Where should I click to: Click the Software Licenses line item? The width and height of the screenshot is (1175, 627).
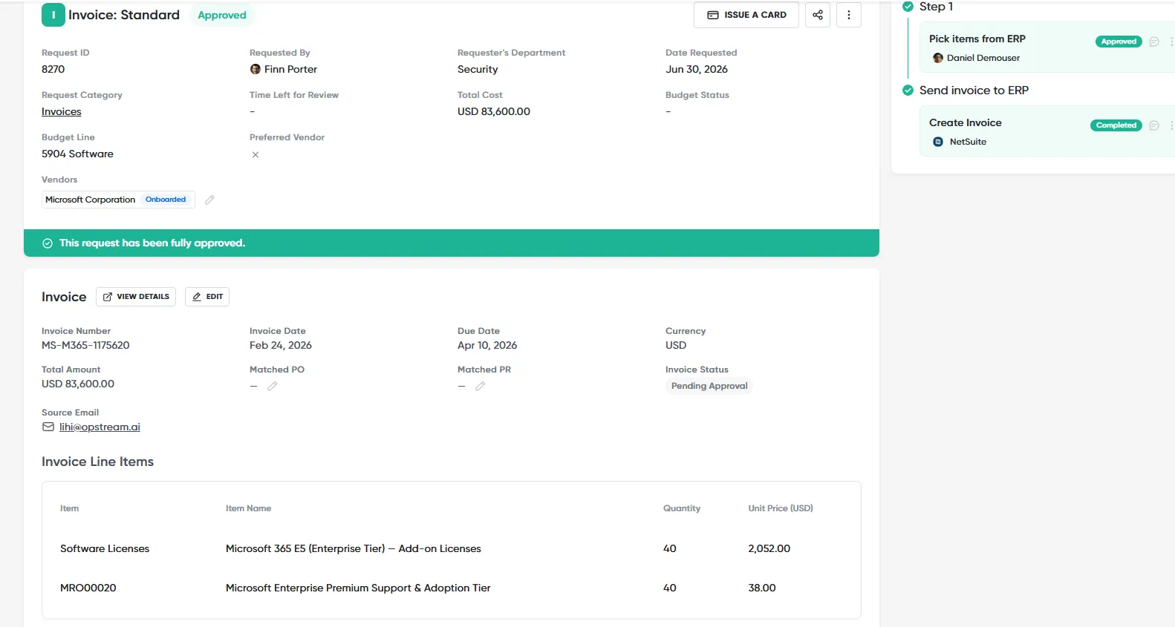point(105,548)
